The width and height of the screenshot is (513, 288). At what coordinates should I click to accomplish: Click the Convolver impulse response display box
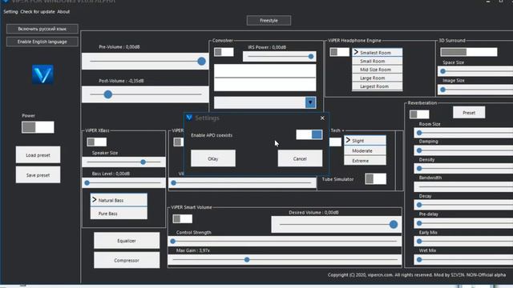265,78
